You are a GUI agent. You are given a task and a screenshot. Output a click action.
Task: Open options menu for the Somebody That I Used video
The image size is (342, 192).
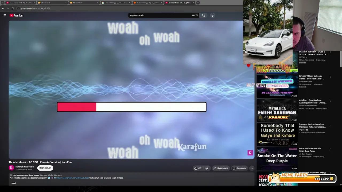[x=330, y=125]
